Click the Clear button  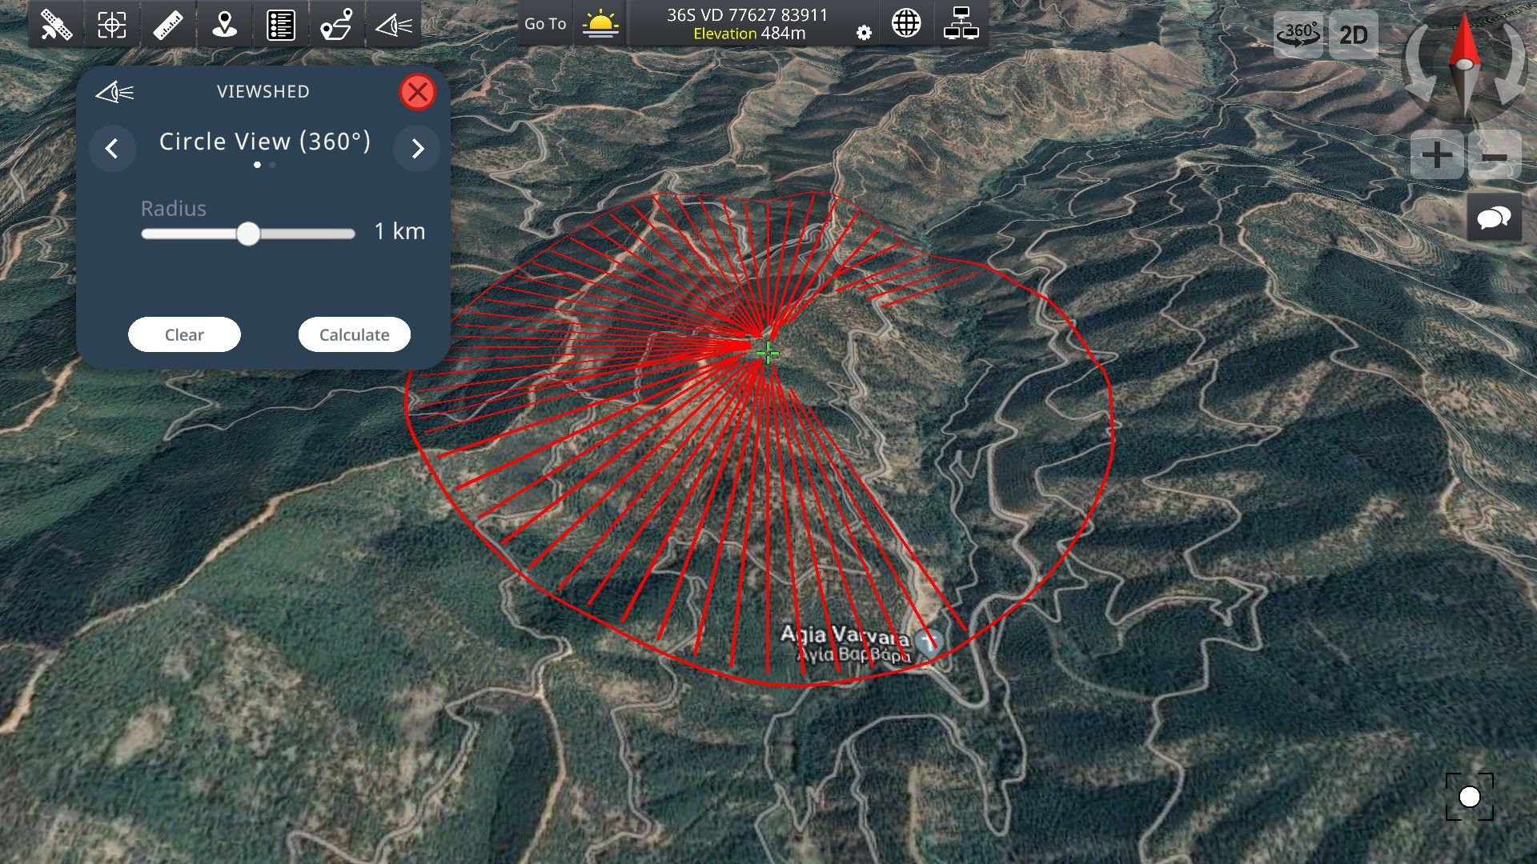(184, 334)
